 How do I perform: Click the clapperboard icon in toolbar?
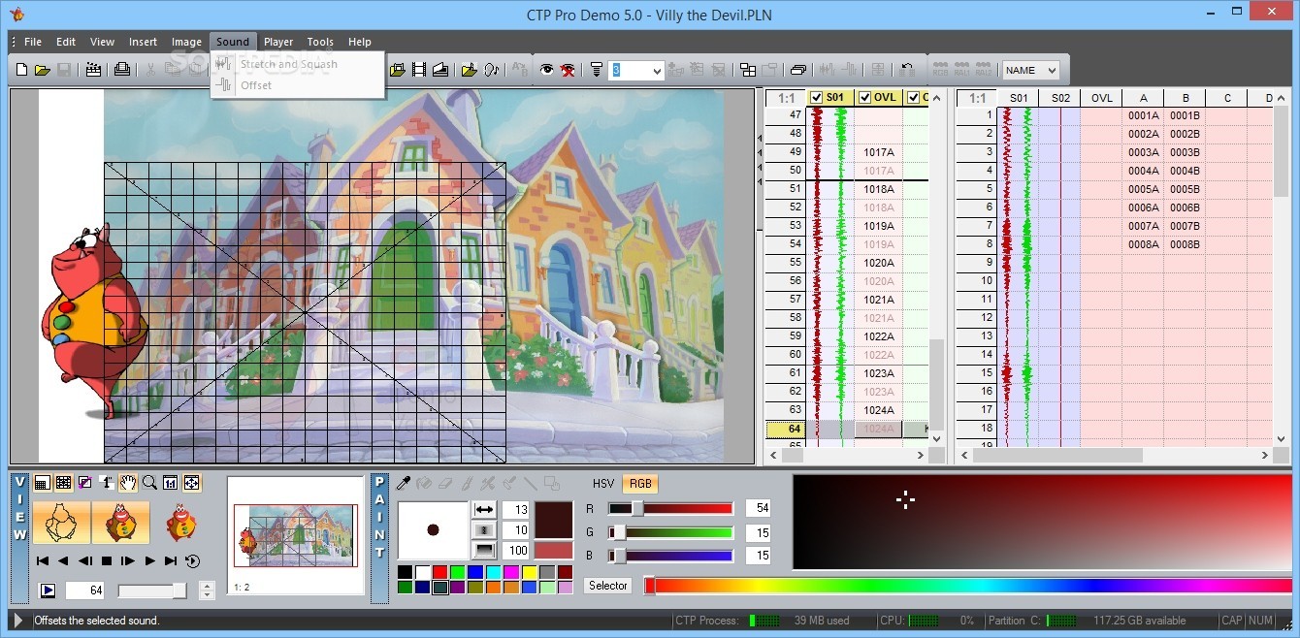coord(93,70)
